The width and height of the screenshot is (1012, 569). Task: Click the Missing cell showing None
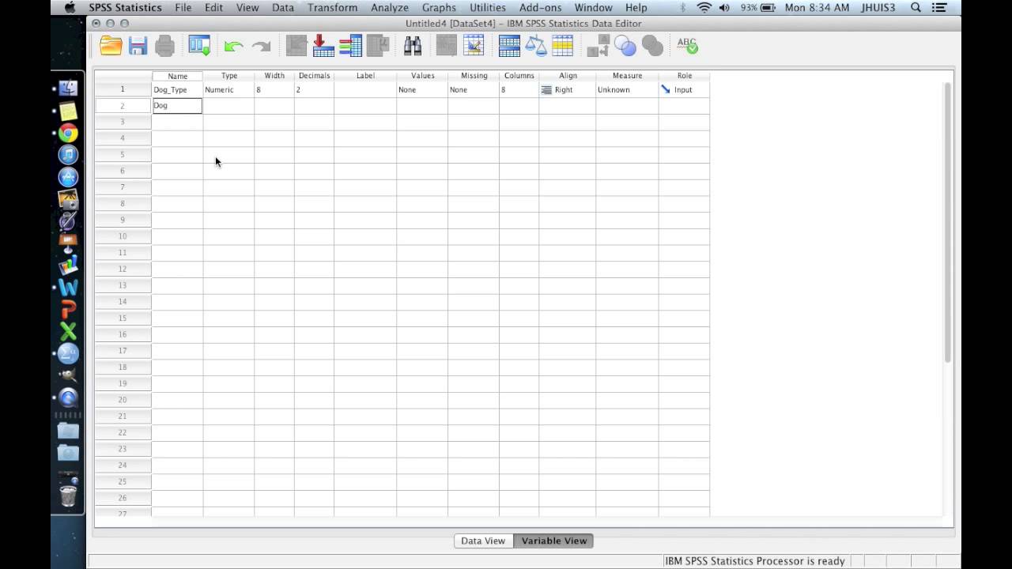coord(474,89)
